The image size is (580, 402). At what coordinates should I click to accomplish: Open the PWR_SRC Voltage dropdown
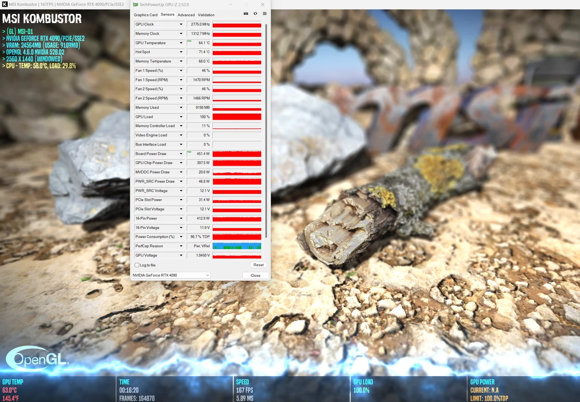tap(181, 191)
